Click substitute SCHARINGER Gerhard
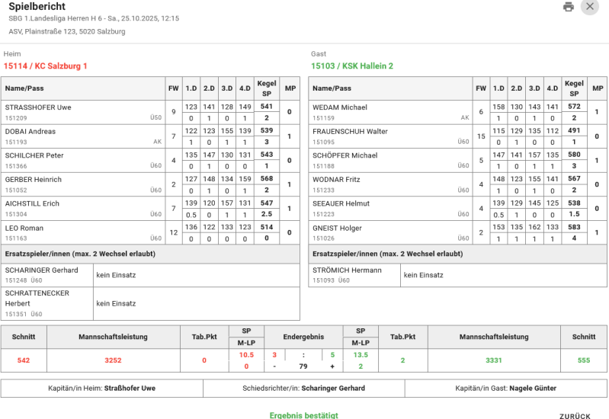Viewport: 609px width, 419px height. tap(42, 270)
